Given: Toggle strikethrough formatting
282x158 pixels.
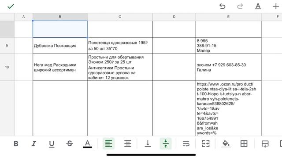Looking at the screenshot, I should pyautogui.click(x=70, y=144).
